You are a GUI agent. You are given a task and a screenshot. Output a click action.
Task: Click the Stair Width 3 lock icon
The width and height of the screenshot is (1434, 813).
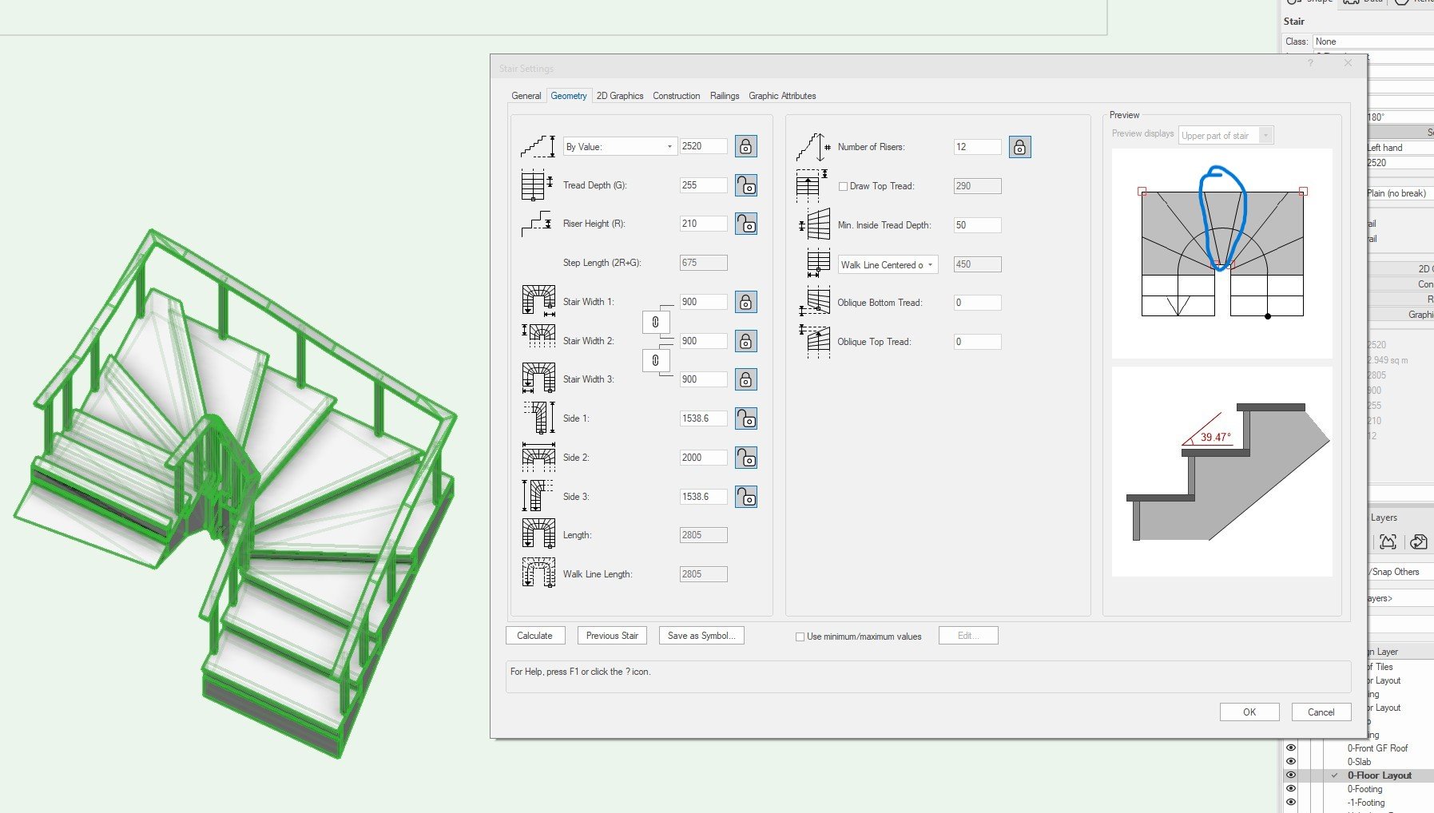point(747,379)
